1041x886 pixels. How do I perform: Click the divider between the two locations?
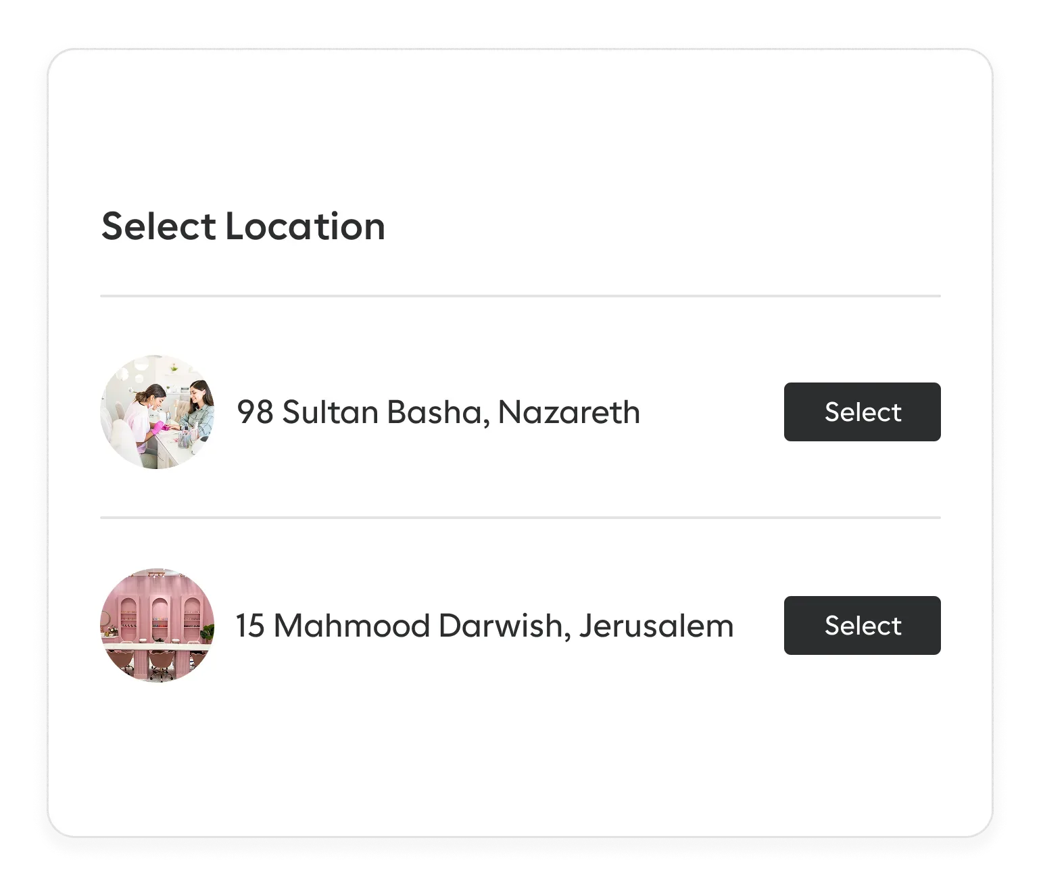pyautogui.click(x=520, y=517)
